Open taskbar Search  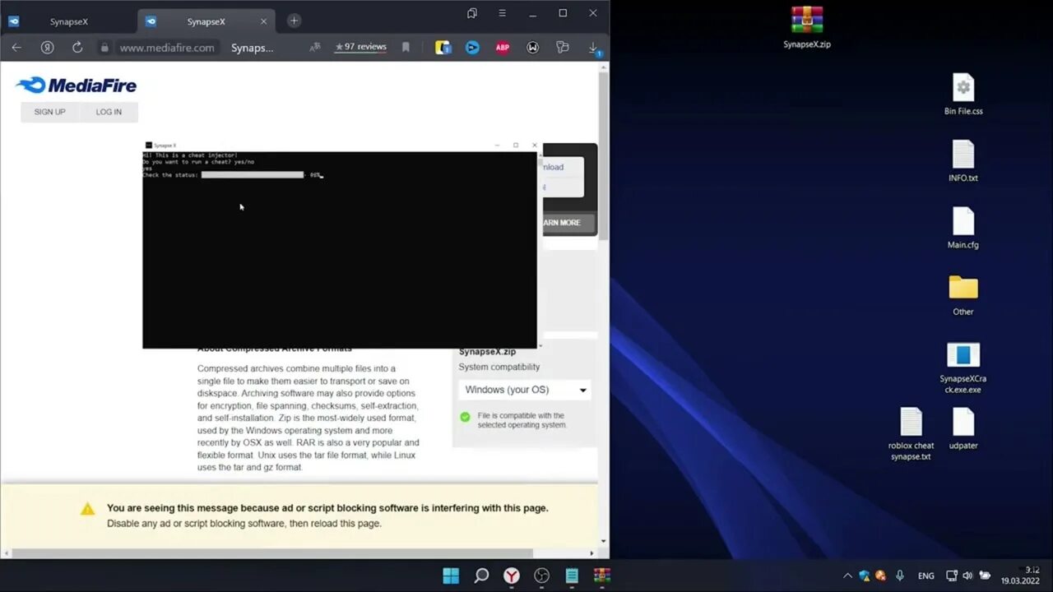coord(481,576)
